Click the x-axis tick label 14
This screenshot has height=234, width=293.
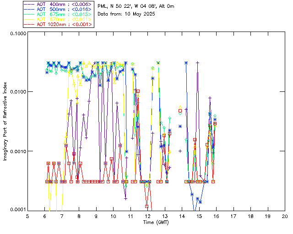point(182,216)
